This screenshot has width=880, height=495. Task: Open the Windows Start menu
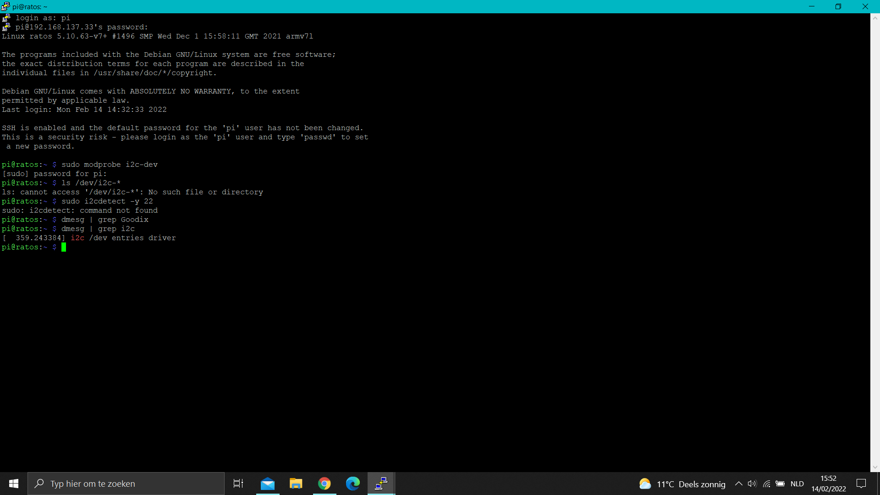click(x=13, y=484)
